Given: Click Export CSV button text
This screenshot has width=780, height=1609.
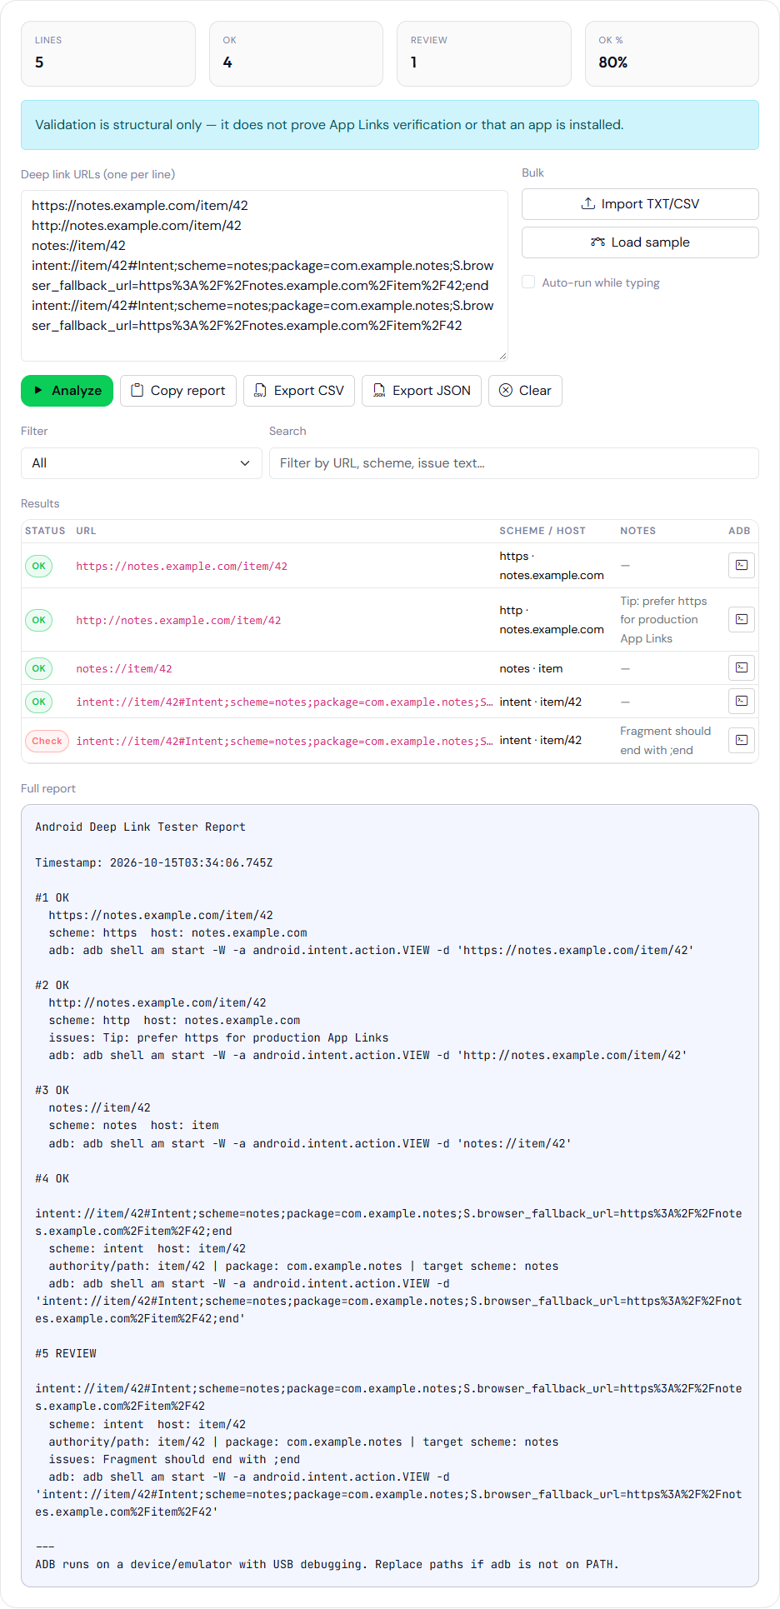Looking at the screenshot, I should coord(309,391).
